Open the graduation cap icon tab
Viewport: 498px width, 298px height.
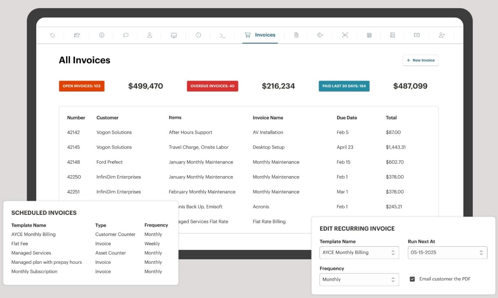click(x=77, y=35)
